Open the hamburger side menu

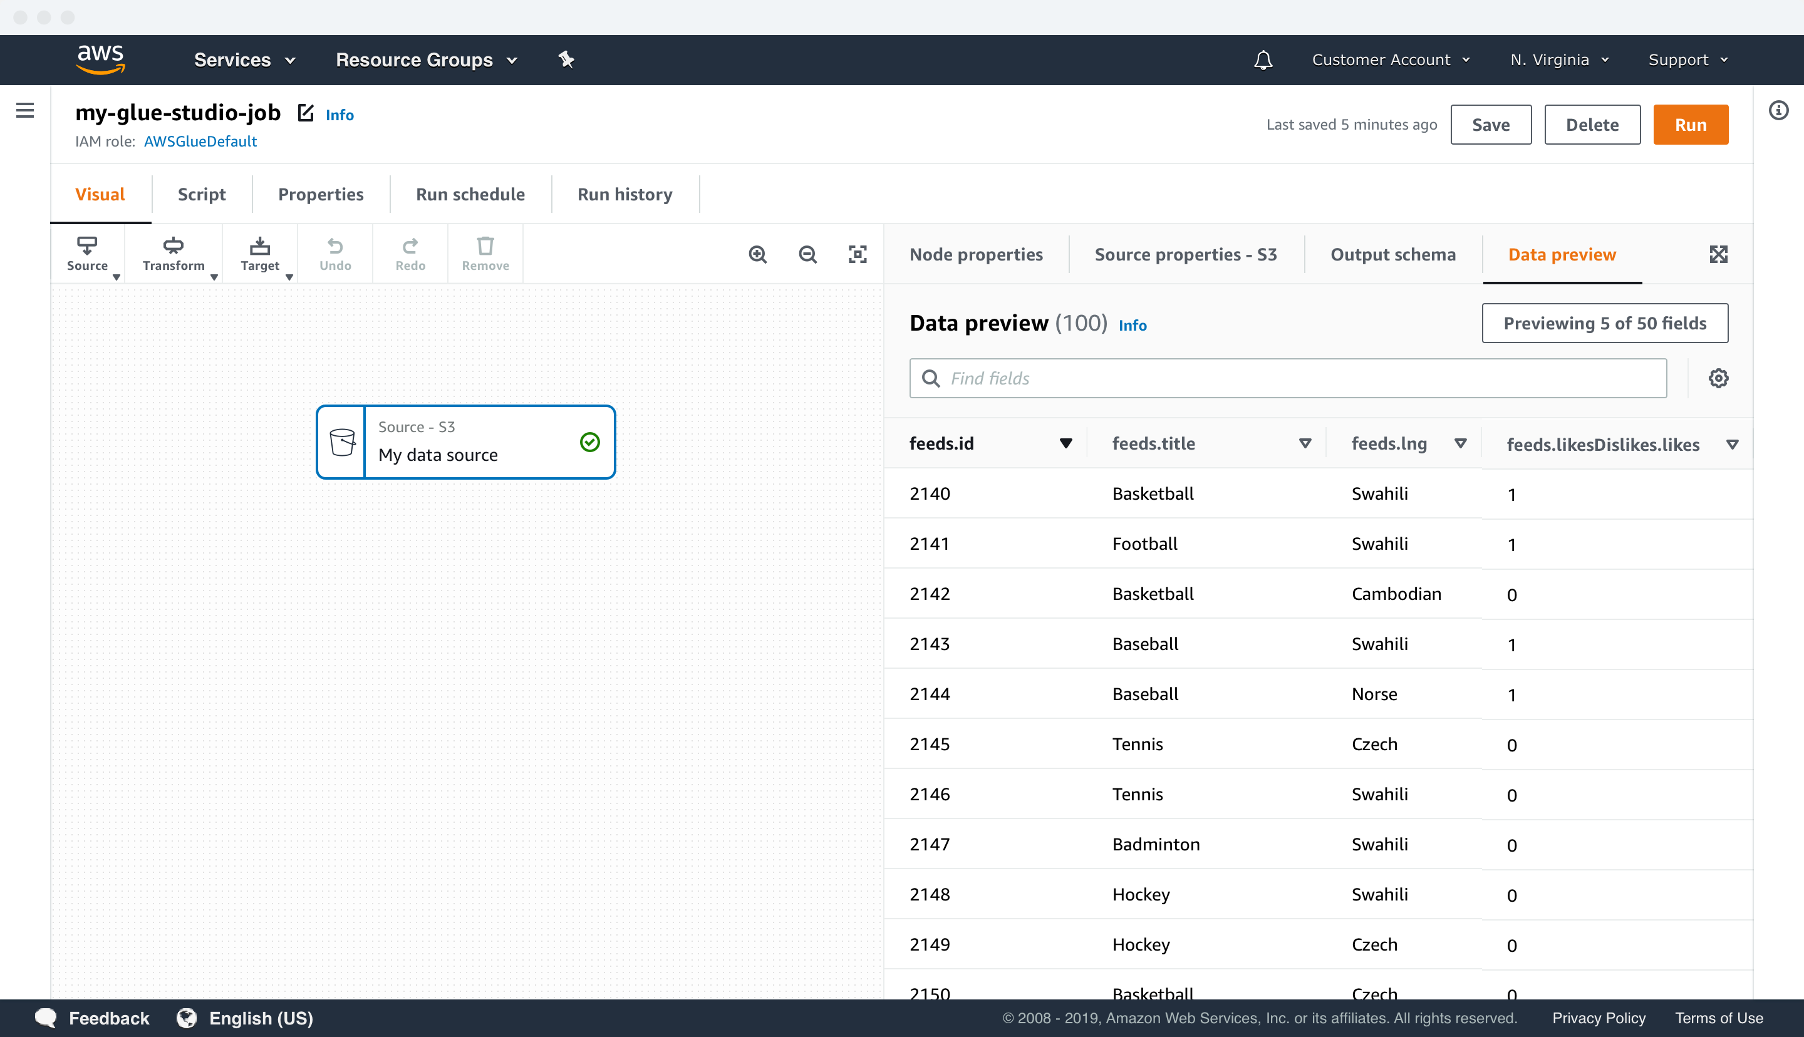pos(25,110)
